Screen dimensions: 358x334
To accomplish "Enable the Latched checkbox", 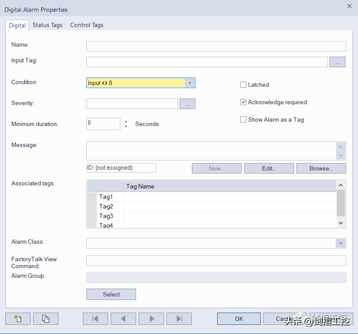I will [x=243, y=85].
